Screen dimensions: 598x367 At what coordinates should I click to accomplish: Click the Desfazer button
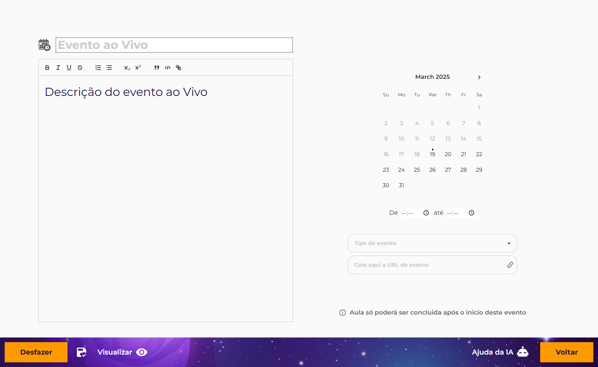click(36, 352)
